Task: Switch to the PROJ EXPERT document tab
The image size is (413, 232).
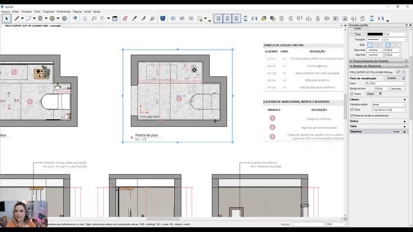Action: [x=33, y=26]
